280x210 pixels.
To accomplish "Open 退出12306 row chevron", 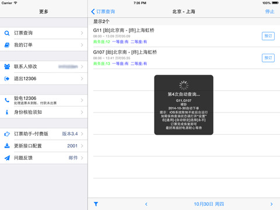I will coord(82,79).
